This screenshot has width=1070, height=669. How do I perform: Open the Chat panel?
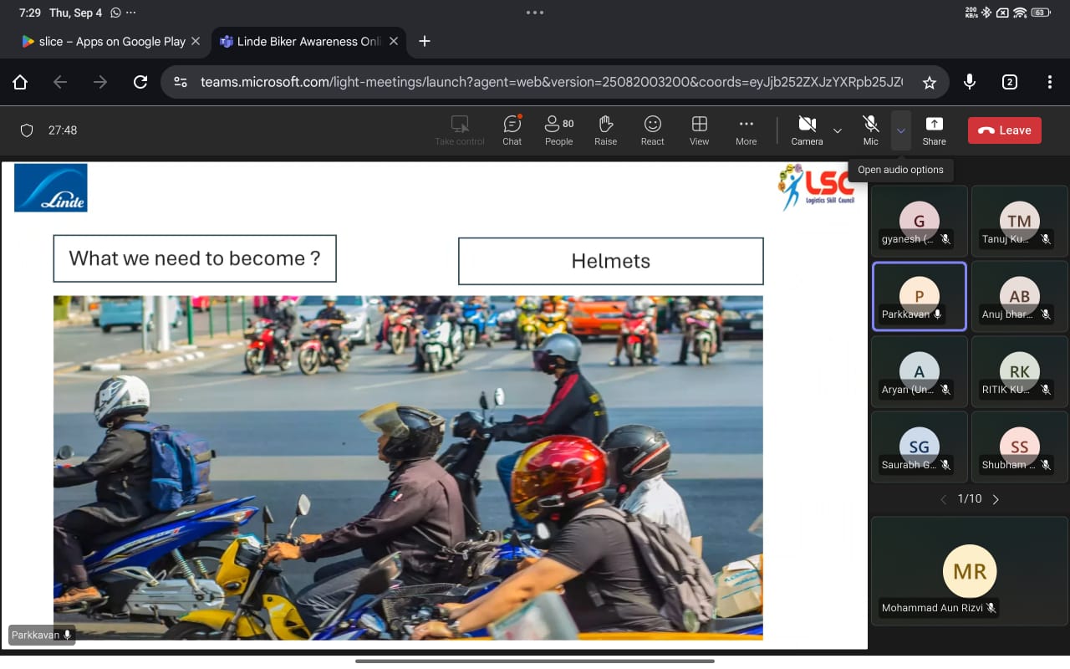pos(512,130)
